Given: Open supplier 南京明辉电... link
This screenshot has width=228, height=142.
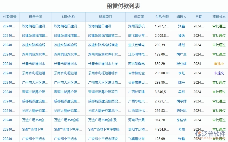Looking at the screenshot, I should (x=138, y=64).
